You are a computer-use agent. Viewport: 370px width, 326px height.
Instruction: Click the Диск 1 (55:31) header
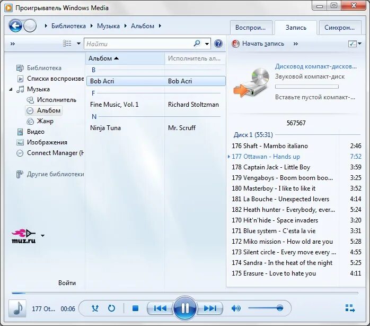point(253,135)
